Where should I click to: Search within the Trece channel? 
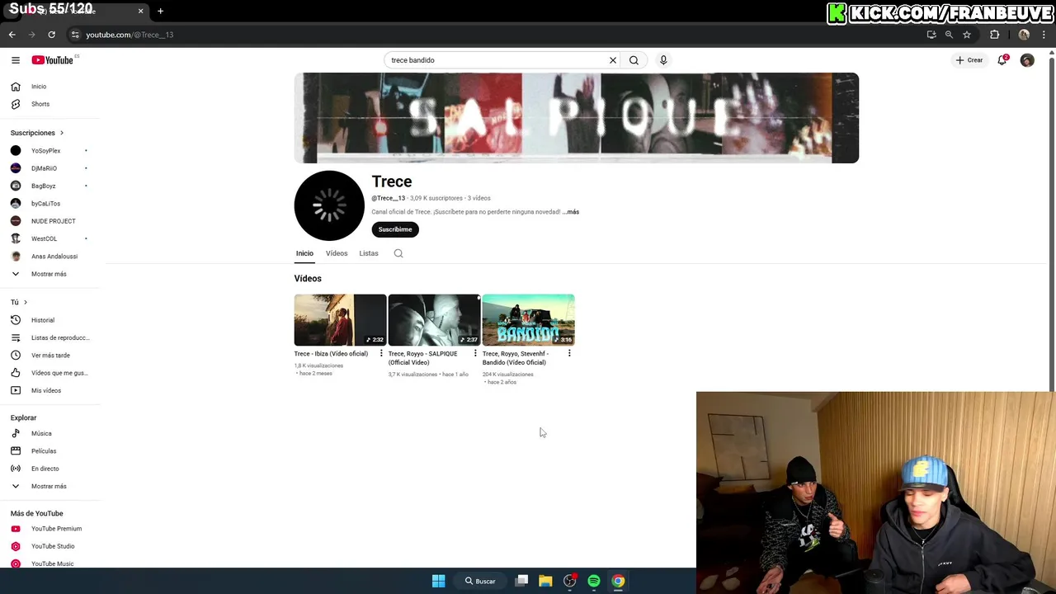[398, 253]
